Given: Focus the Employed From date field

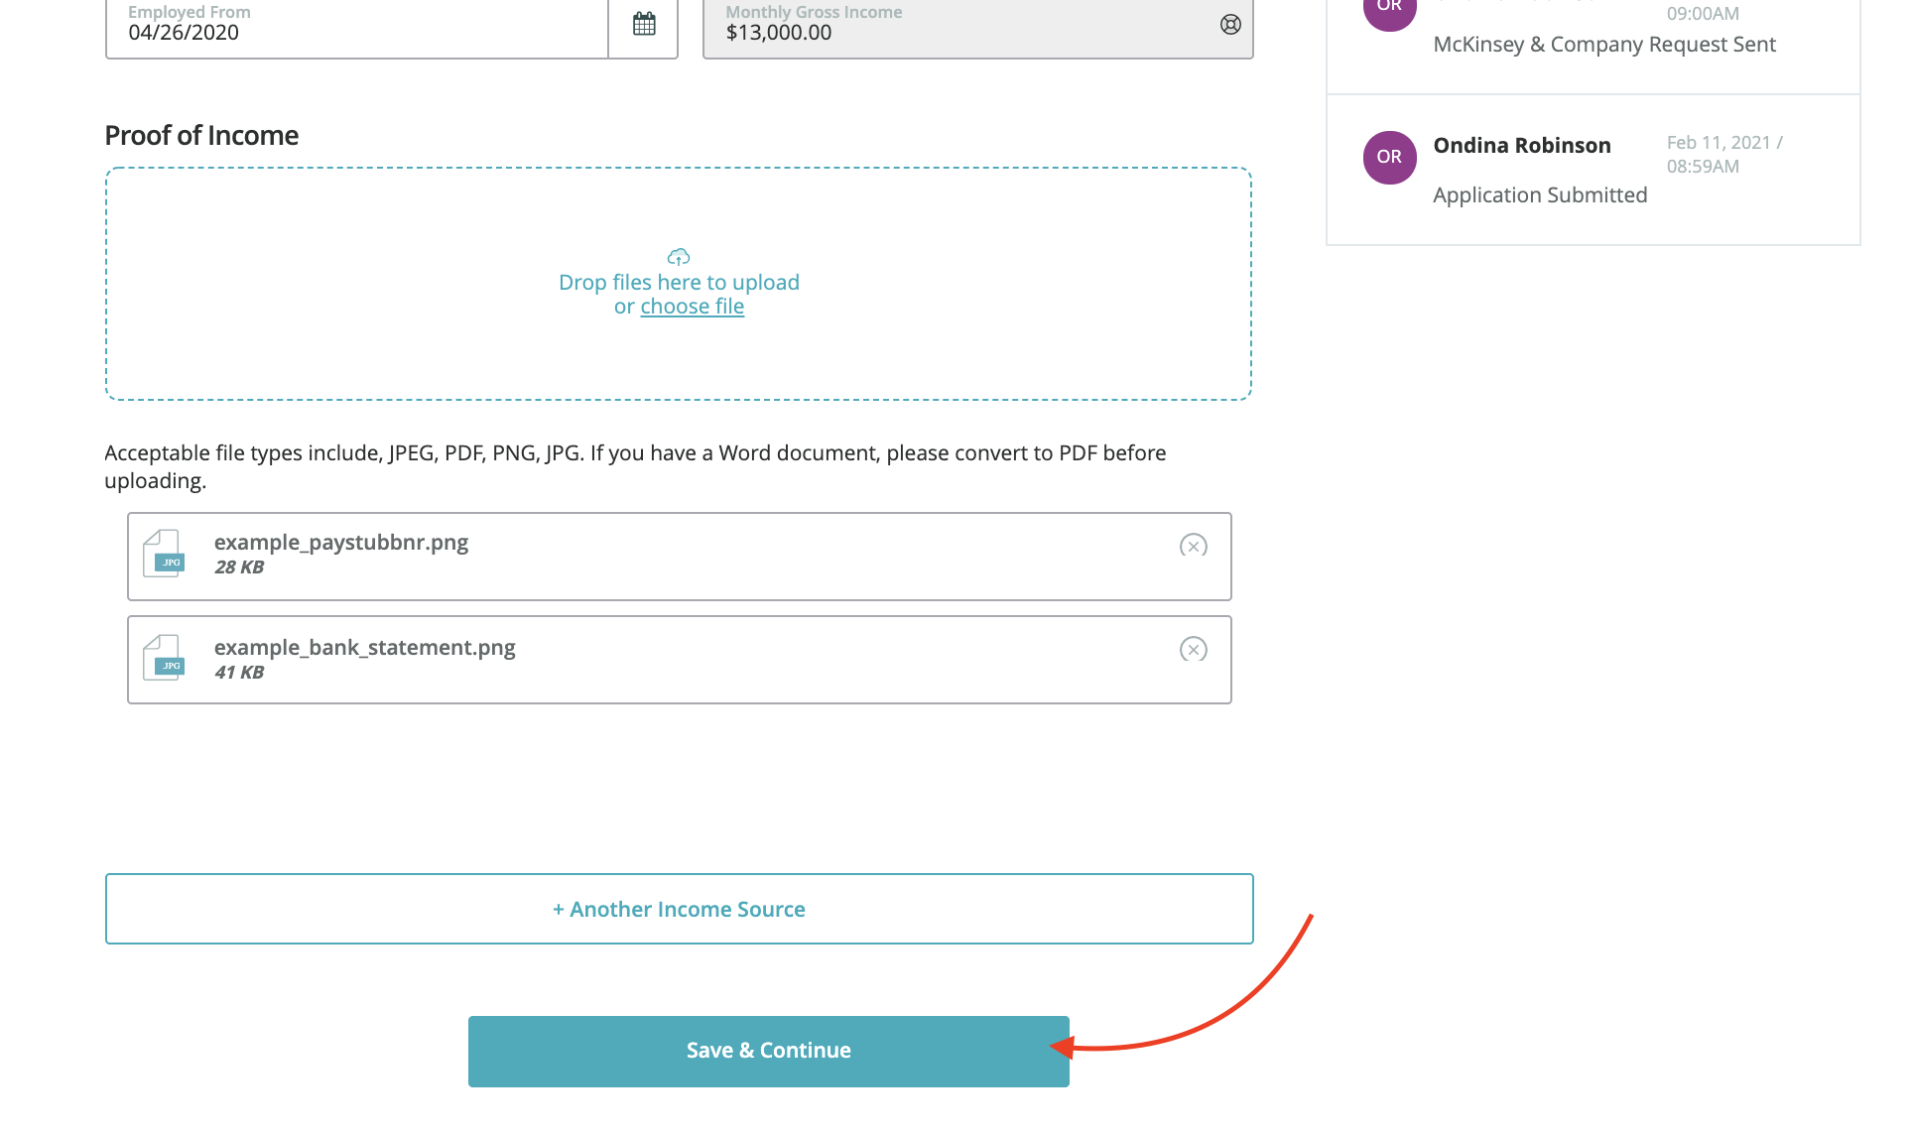Looking at the screenshot, I should coord(357,30).
